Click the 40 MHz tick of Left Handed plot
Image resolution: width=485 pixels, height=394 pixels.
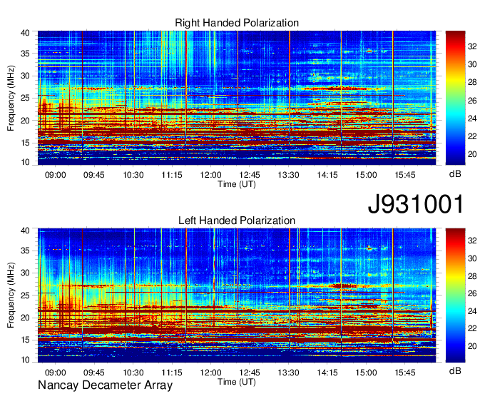point(25,231)
